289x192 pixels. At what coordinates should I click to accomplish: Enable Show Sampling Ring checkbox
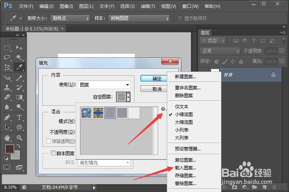(179, 18)
